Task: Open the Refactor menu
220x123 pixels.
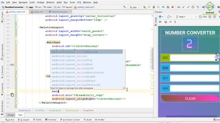Action: (x=50, y=2)
